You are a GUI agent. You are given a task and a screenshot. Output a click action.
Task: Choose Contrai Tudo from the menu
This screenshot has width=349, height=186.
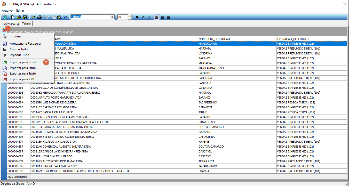(x=28, y=49)
